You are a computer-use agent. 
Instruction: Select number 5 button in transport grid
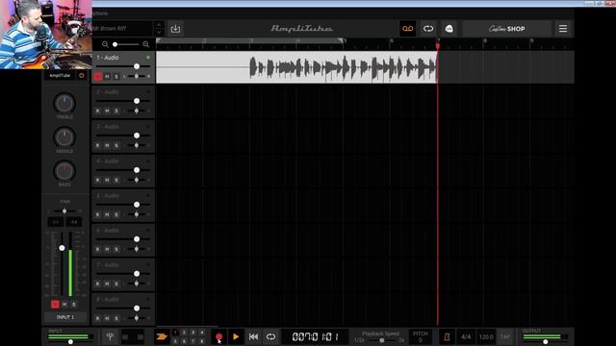click(x=175, y=341)
